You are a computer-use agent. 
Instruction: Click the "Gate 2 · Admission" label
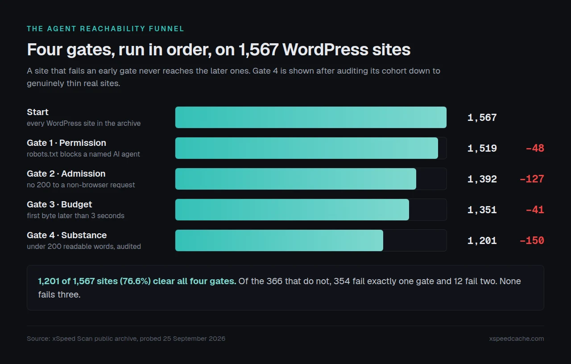66,174
